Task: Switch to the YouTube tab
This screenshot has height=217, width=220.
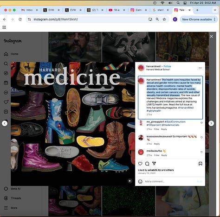Action: pos(117,10)
